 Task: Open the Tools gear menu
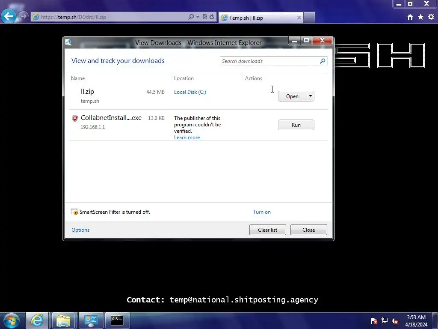tap(431, 17)
